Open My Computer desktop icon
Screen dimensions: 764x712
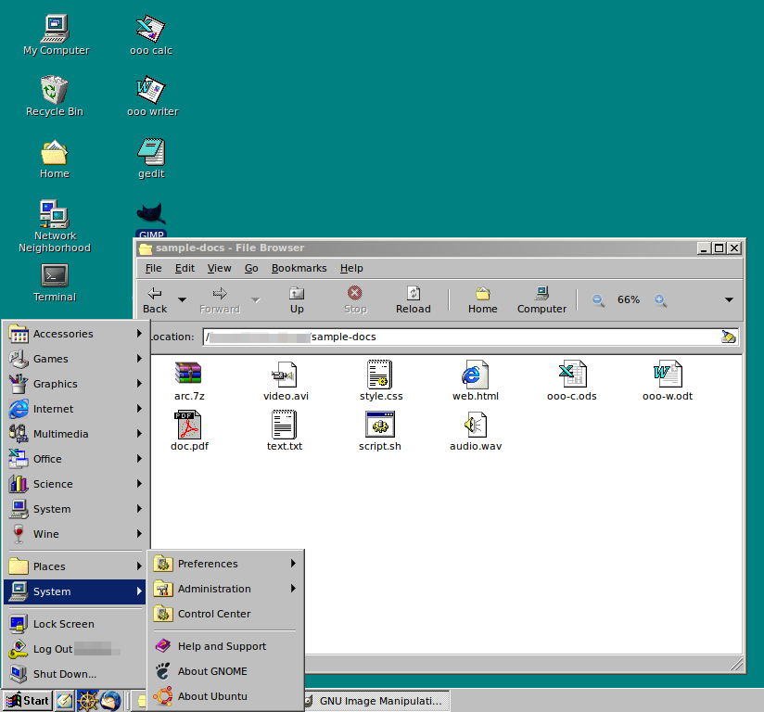[56, 35]
